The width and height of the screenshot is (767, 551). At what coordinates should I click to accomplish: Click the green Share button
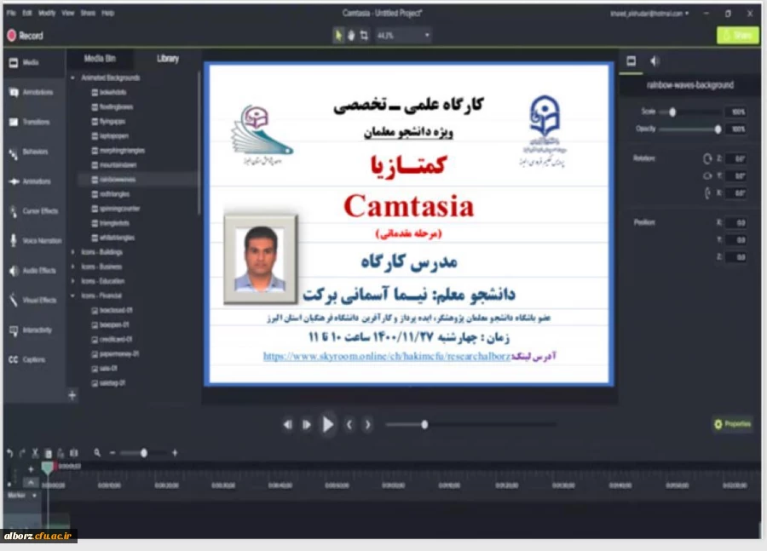click(736, 35)
